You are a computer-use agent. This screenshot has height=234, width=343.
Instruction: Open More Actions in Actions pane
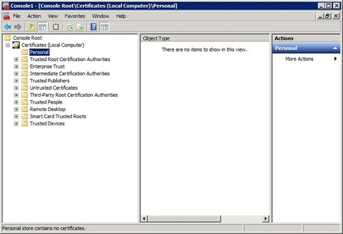pos(306,58)
